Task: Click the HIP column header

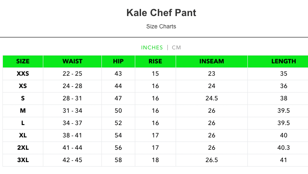Action: click(118, 61)
